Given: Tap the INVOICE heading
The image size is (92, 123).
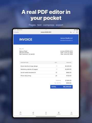Looking at the screenshot, I should [26, 39].
